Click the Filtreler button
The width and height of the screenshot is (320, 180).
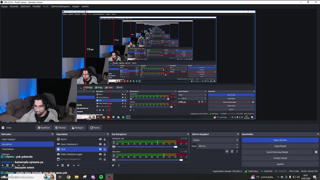tap(61, 128)
